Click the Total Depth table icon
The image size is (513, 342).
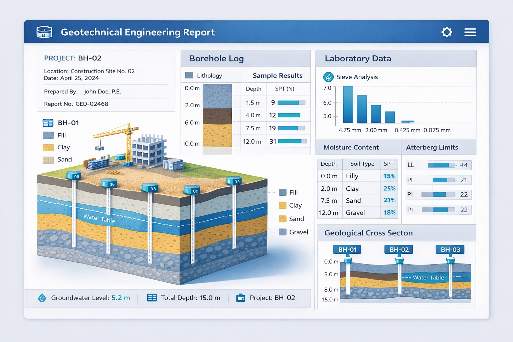(x=152, y=298)
